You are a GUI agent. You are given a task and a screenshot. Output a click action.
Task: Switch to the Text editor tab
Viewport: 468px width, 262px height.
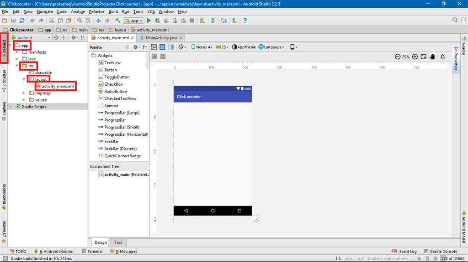[118, 242]
